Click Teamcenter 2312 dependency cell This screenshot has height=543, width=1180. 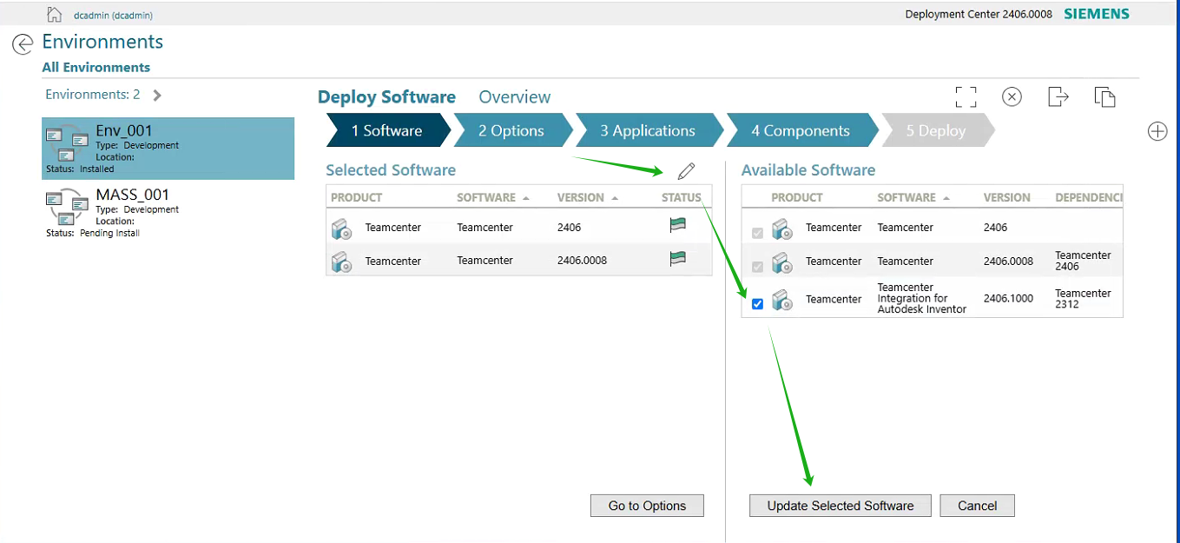(x=1083, y=299)
